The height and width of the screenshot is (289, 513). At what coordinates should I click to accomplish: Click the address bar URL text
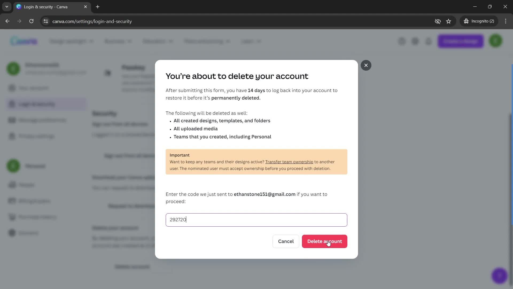click(x=92, y=21)
